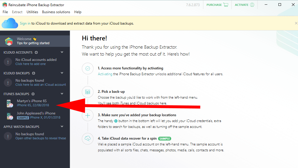Click John Appleseed's iPhone device icon
The width and height of the screenshot is (298, 168).
[10, 116]
